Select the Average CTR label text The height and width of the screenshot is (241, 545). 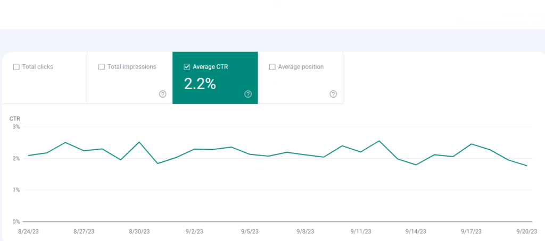tap(210, 67)
